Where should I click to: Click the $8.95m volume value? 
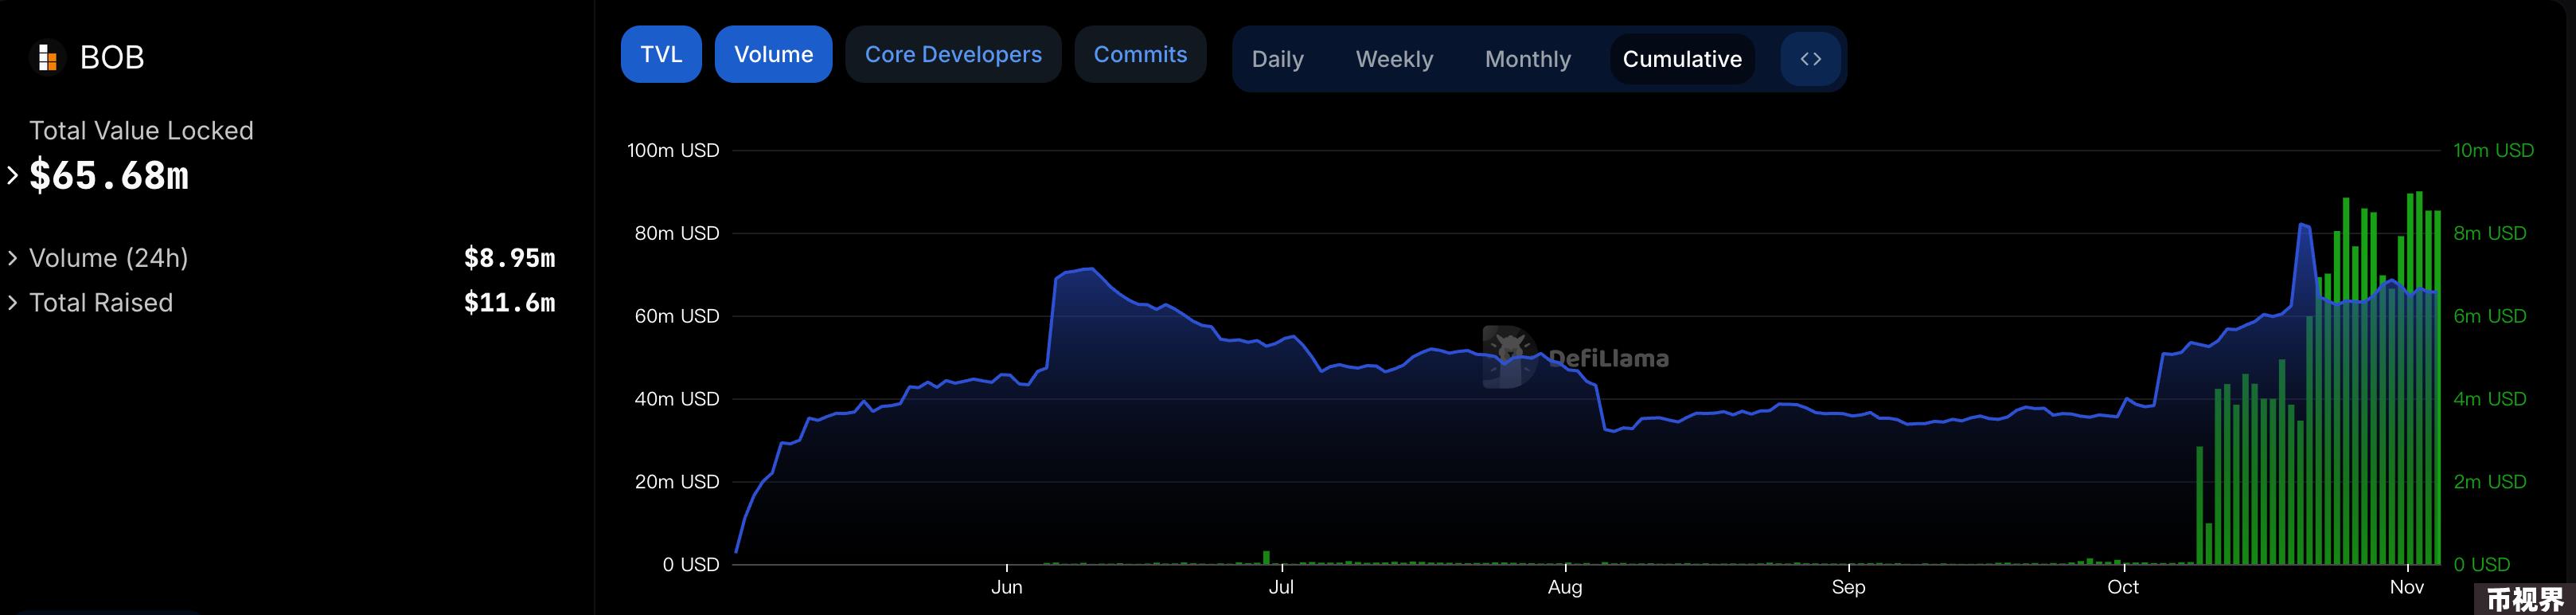click(x=509, y=258)
